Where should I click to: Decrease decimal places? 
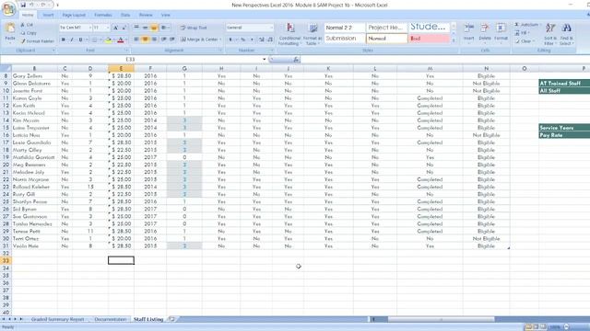tap(270, 40)
